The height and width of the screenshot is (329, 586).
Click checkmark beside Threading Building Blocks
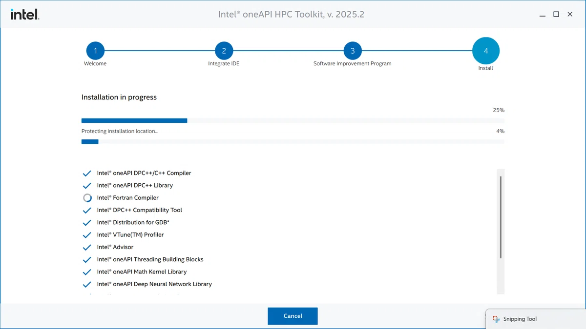[x=87, y=260]
